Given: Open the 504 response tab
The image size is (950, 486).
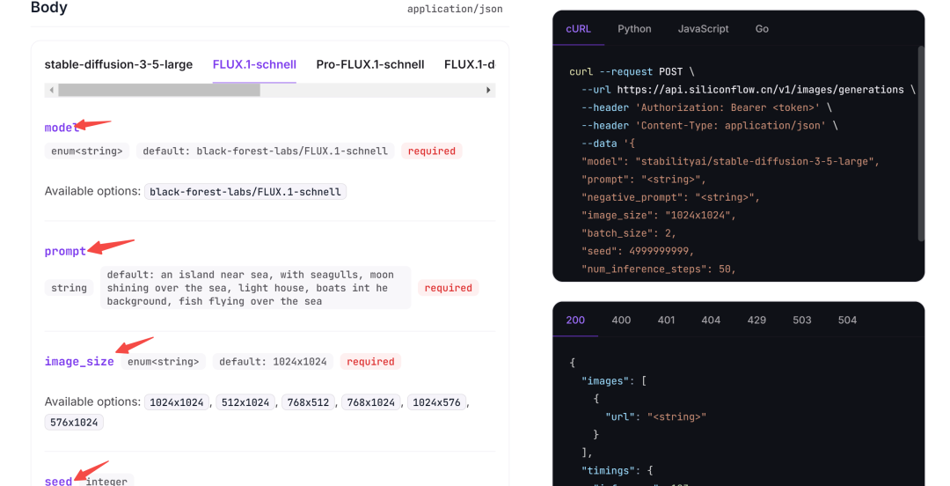Looking at the screenshot, I should pos(847,320).
